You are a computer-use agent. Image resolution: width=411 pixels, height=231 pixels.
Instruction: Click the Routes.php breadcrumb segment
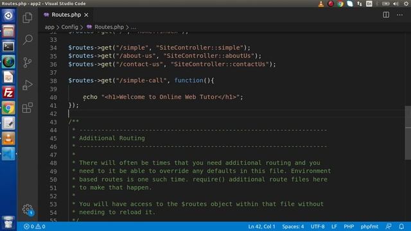click(x=109, y=27)
